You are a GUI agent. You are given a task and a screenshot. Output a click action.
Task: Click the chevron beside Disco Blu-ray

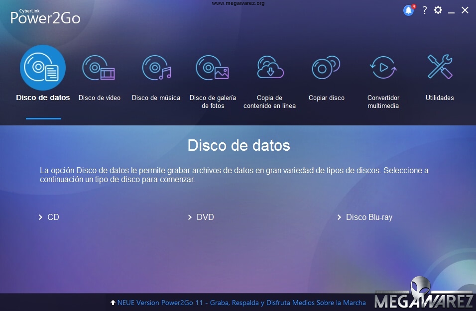pos(339,217)
